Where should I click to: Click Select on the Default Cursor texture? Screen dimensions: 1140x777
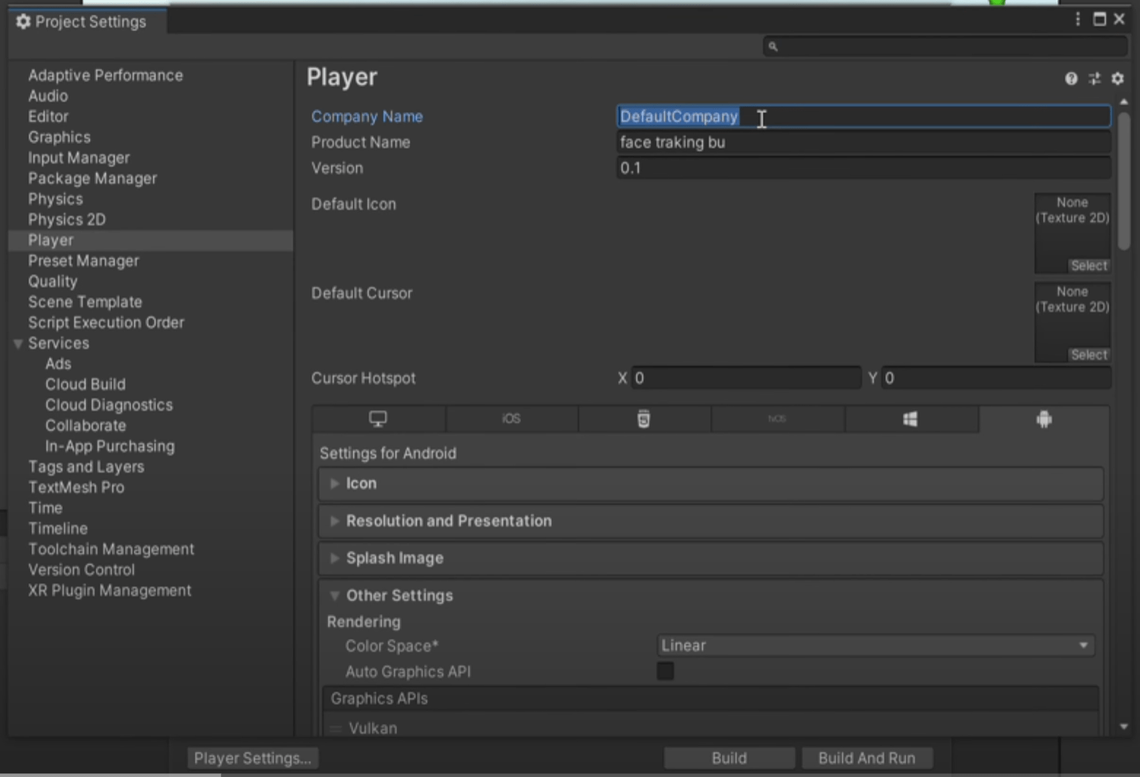[1089, 355]
